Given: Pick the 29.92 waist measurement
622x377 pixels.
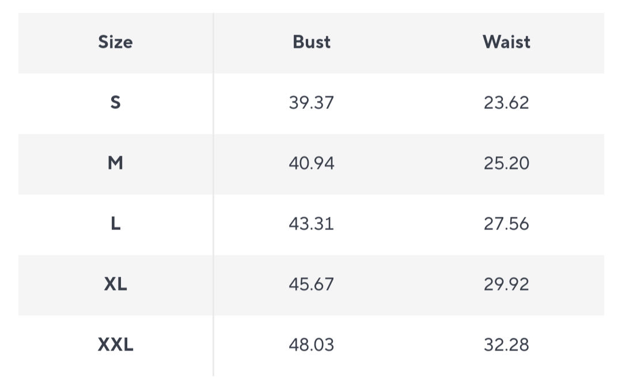Looking at the screenshot, I should [506, 284].
